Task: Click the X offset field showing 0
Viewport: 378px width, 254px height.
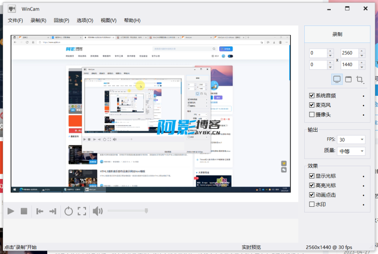Action: click(318, 53)
